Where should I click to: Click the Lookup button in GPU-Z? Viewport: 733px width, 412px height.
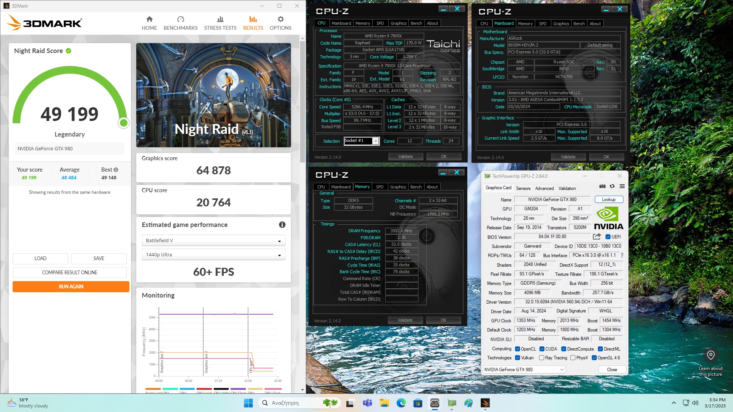click(x=609, y=200)
